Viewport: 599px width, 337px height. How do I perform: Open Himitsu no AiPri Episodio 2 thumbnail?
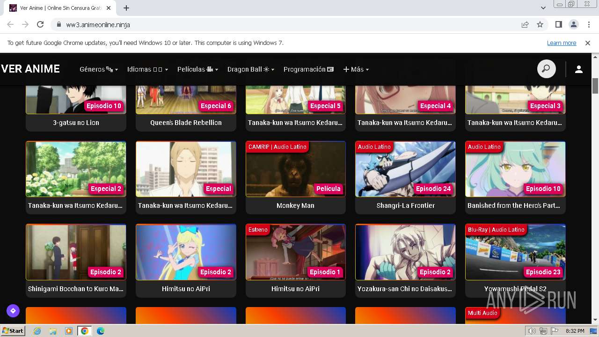[x=186, y=252]
